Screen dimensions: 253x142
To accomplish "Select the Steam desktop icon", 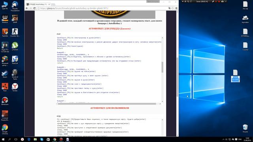I will 5,74.
